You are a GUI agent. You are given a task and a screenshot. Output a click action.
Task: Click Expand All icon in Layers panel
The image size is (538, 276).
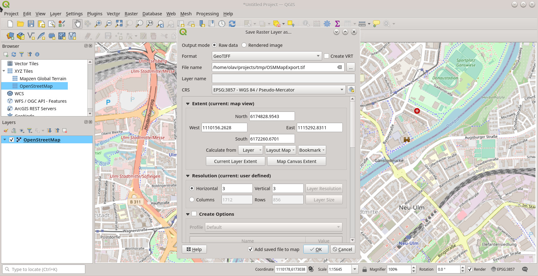point(49,131)
